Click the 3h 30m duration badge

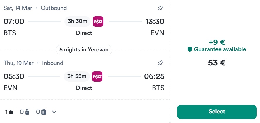click(77, 21)
